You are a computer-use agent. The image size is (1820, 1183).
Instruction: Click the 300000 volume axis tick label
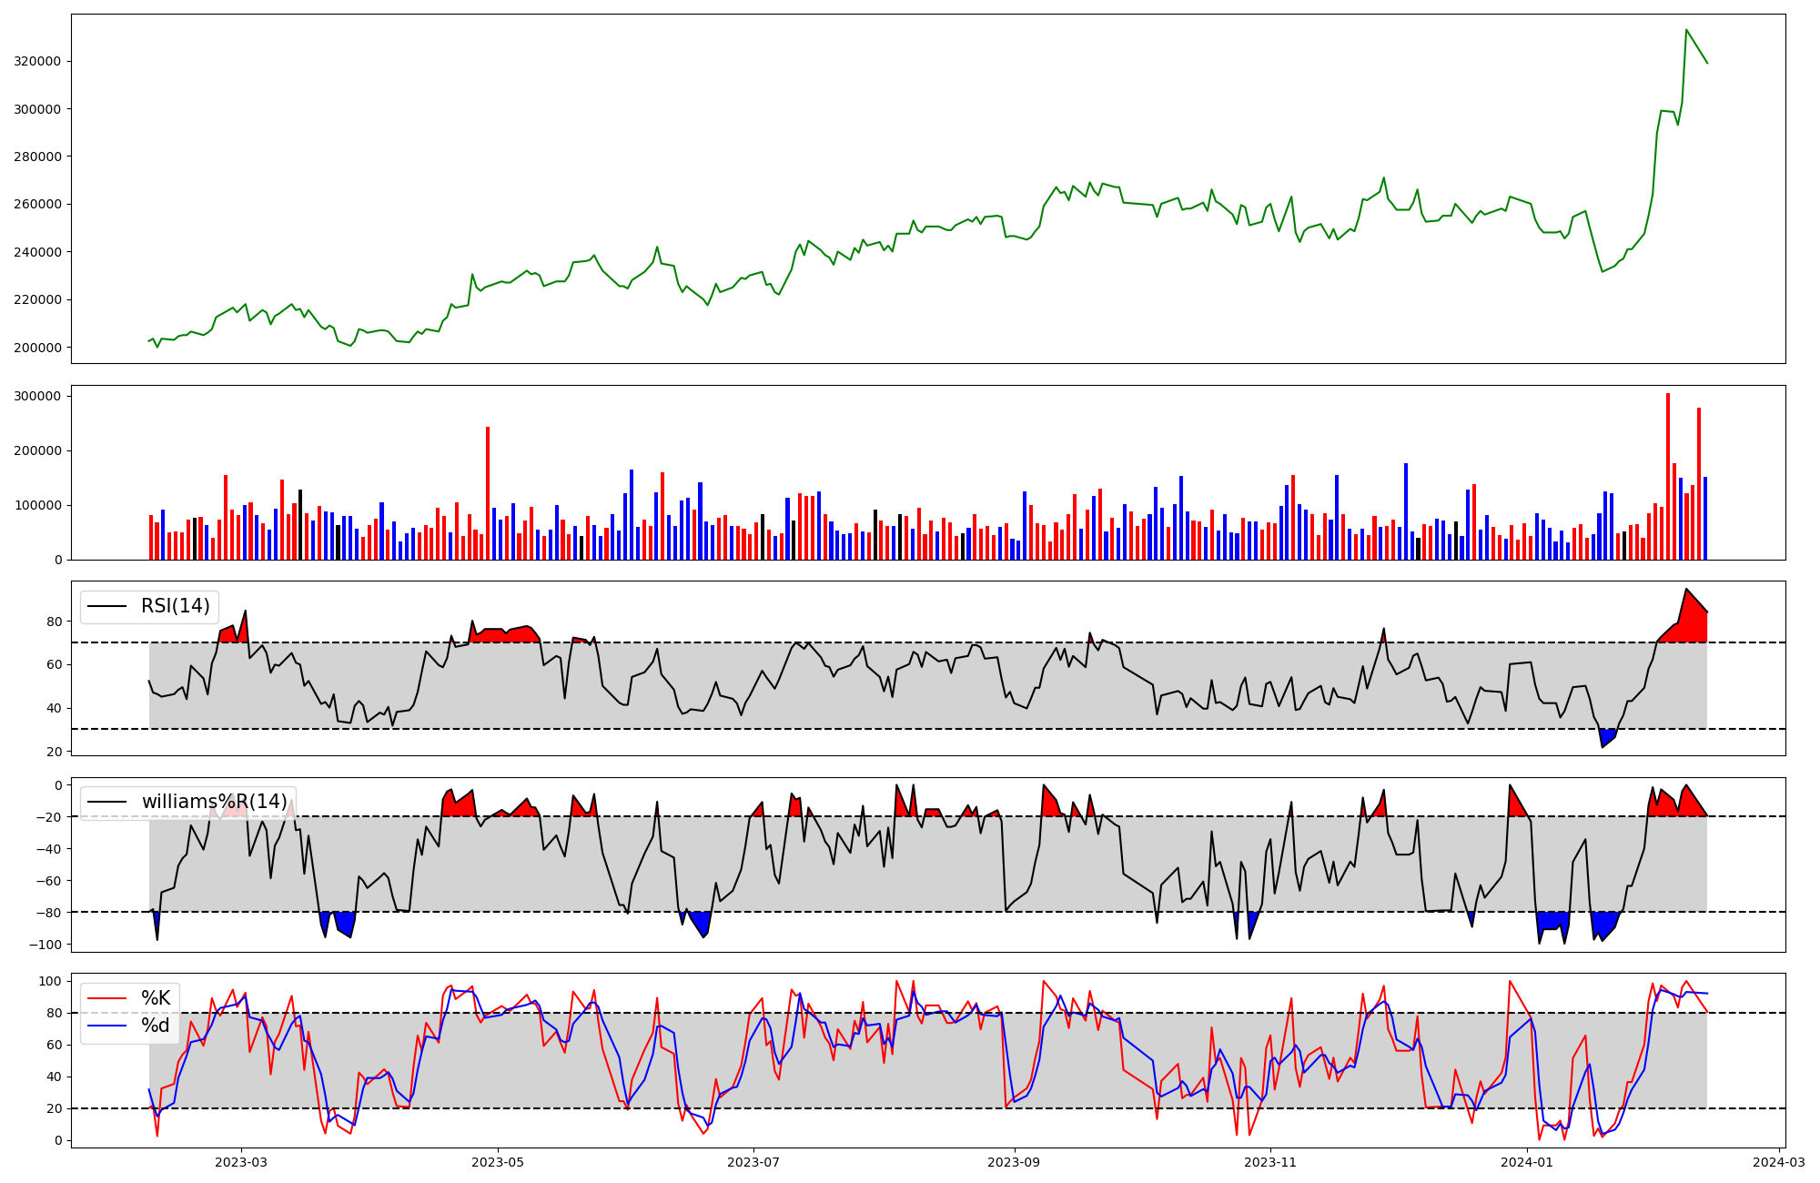37,397
